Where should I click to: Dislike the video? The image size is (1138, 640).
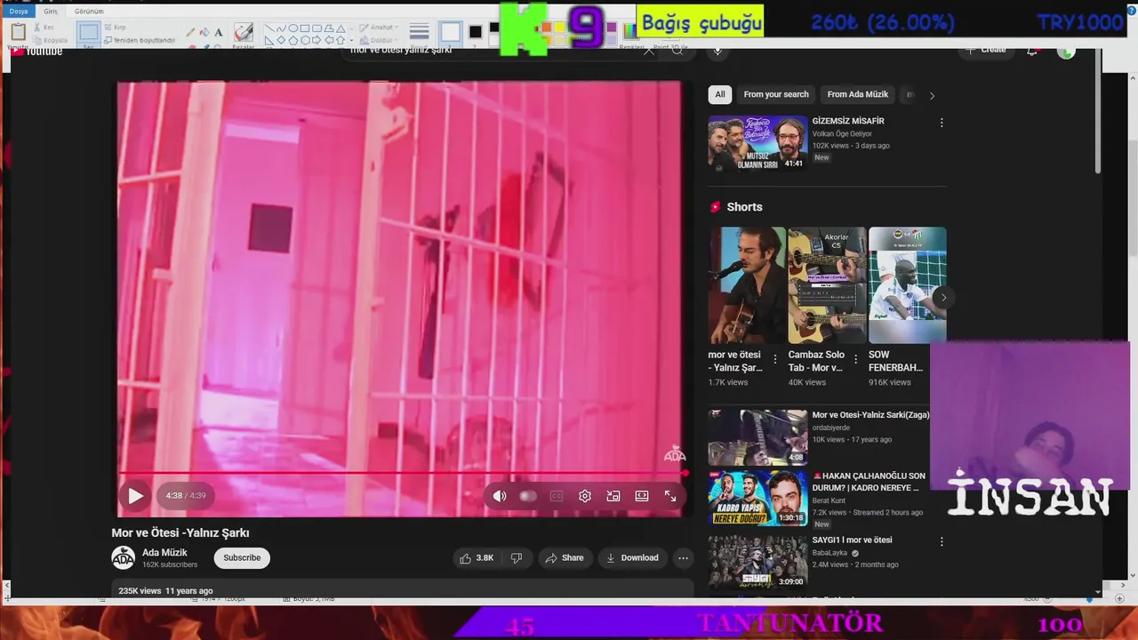click(517, 558)
